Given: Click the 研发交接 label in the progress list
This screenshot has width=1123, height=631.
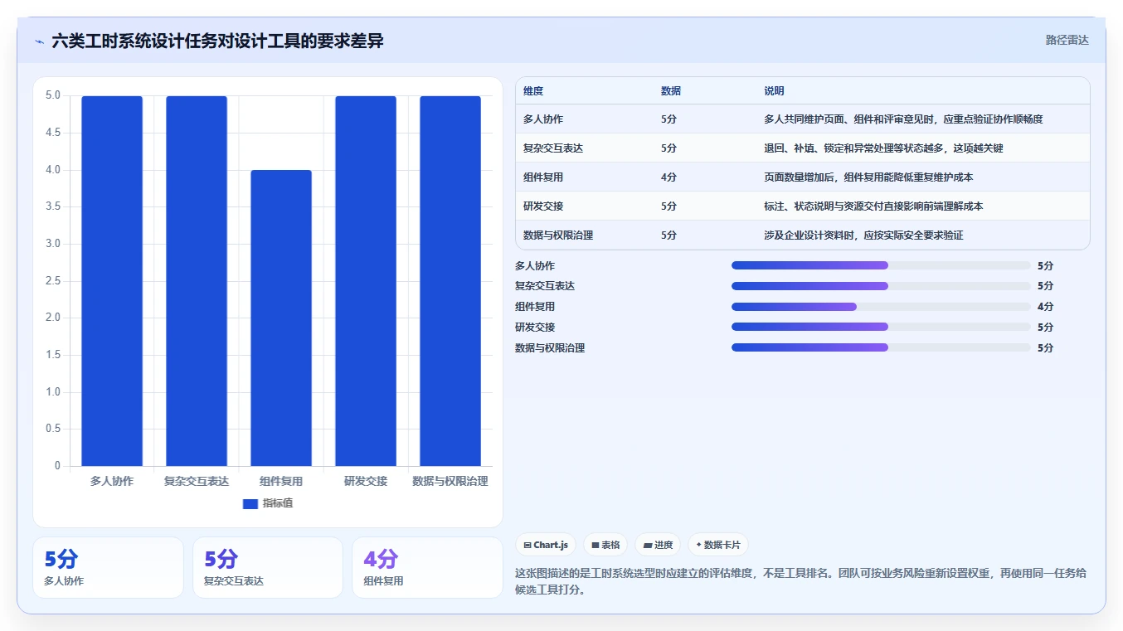Looking at the screenshot, I should pos(535,327).
